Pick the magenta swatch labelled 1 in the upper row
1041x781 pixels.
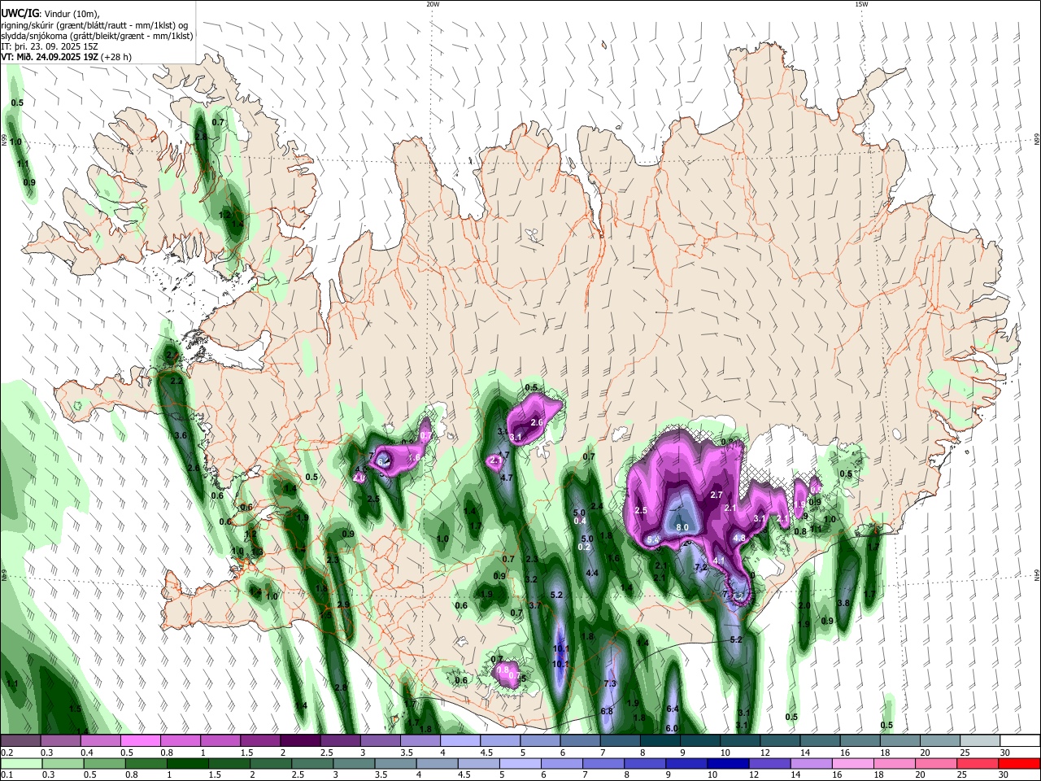pos(220,740)
